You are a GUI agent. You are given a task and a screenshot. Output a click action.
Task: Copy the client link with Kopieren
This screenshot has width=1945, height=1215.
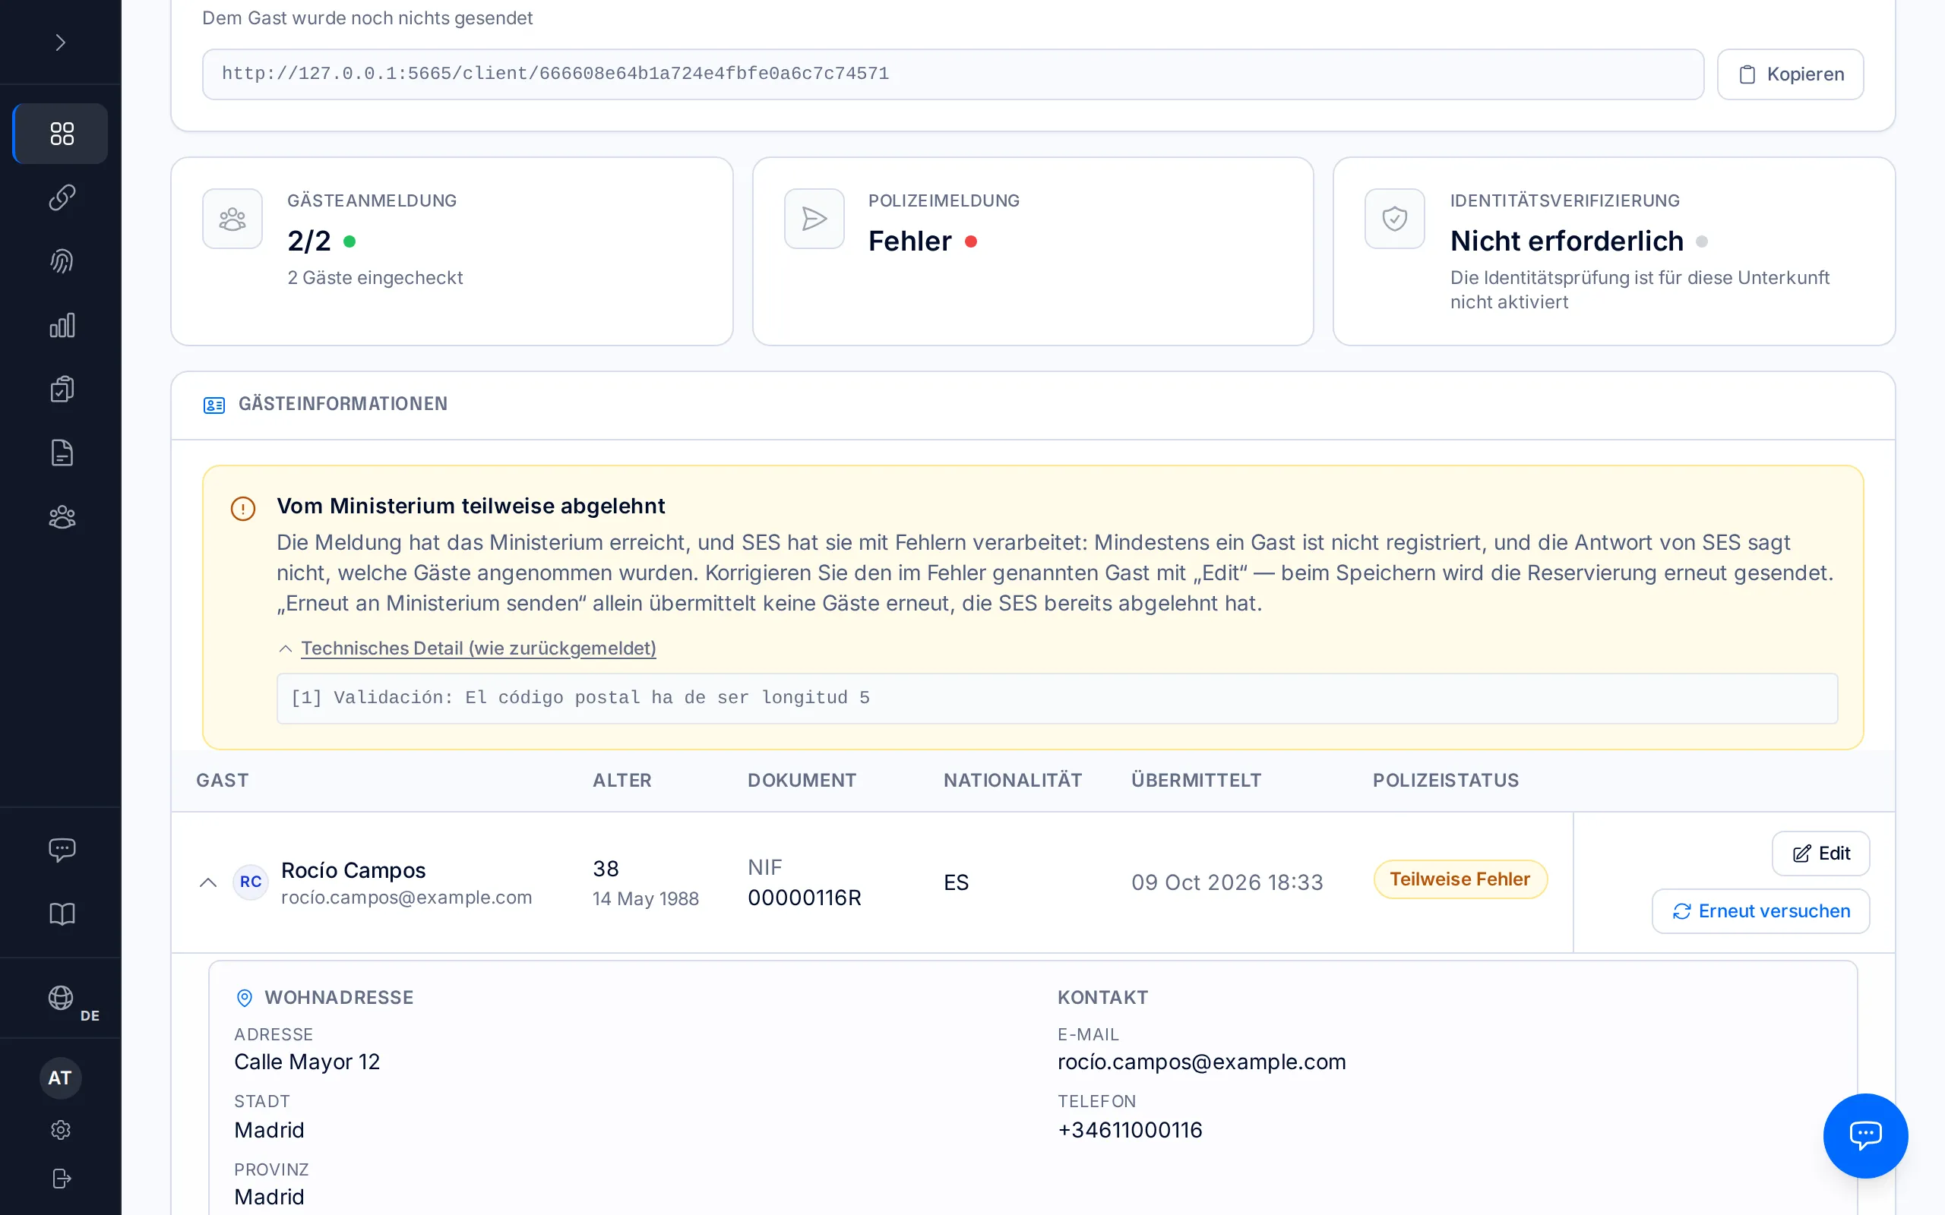(x=1790, y=74)
